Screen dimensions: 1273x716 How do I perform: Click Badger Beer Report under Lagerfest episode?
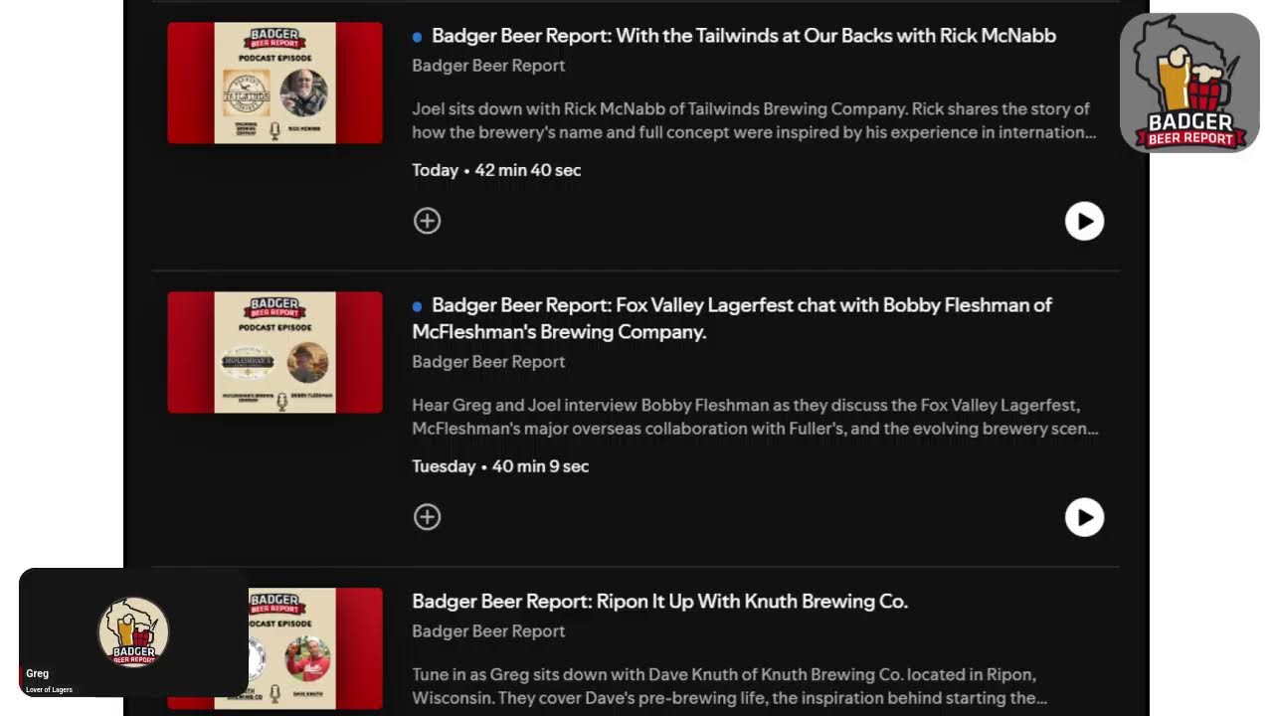(488, 362)
